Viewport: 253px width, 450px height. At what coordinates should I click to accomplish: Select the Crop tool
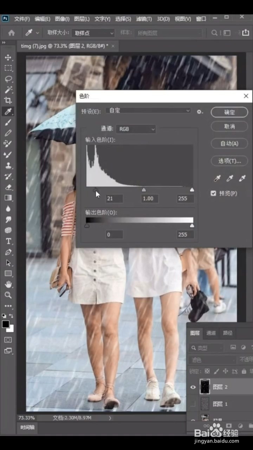(x=8, y=101)
